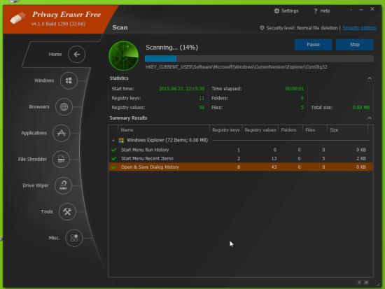Open the Help menu
The image size is (385, 289).
click(x=322, y=10)
